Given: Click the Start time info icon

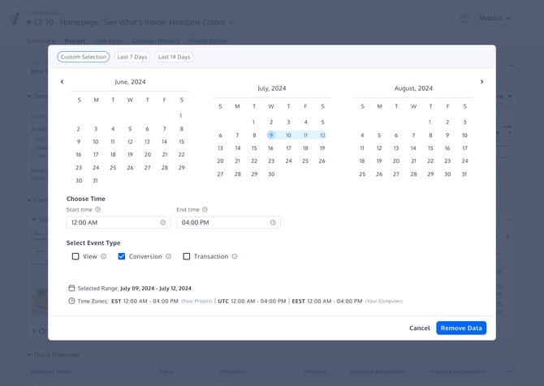Looking at the screenshot, I should [97, 209].
